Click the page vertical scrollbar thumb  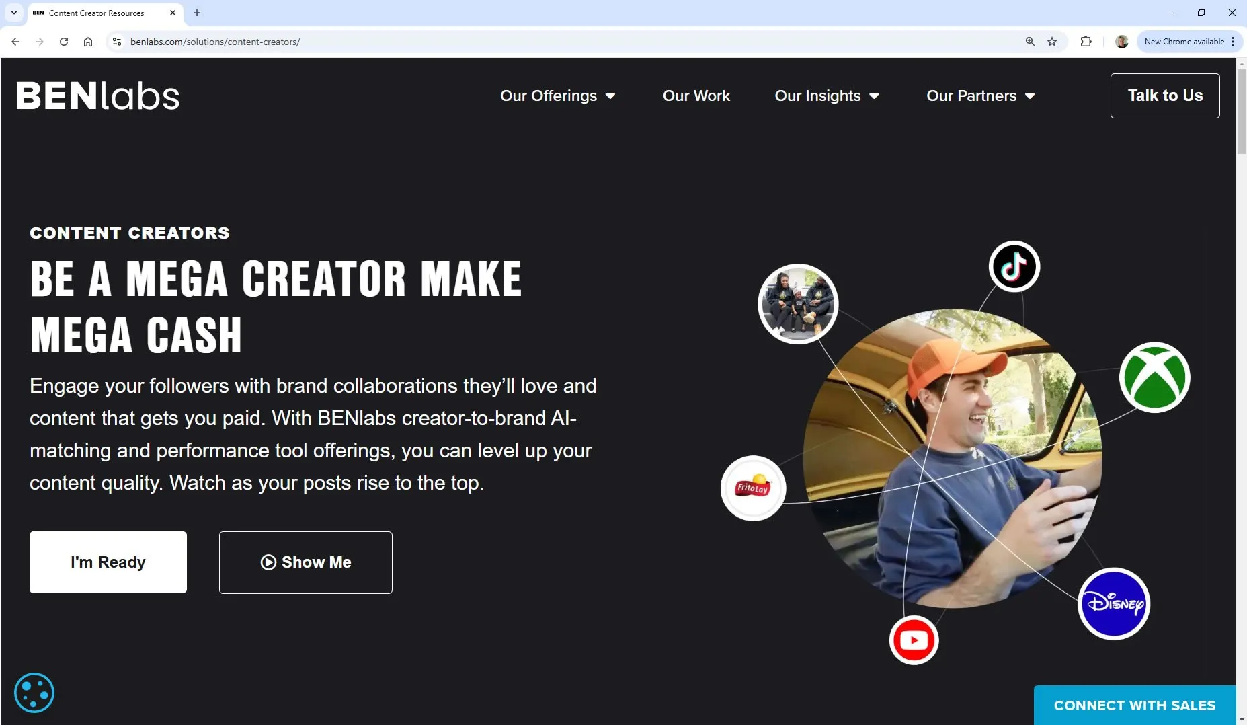[1241, 111]
